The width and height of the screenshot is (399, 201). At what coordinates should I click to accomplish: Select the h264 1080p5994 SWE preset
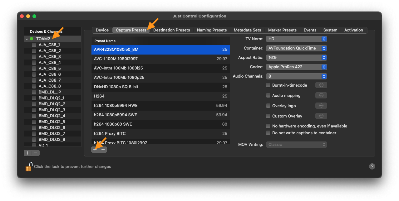point(160,115)
